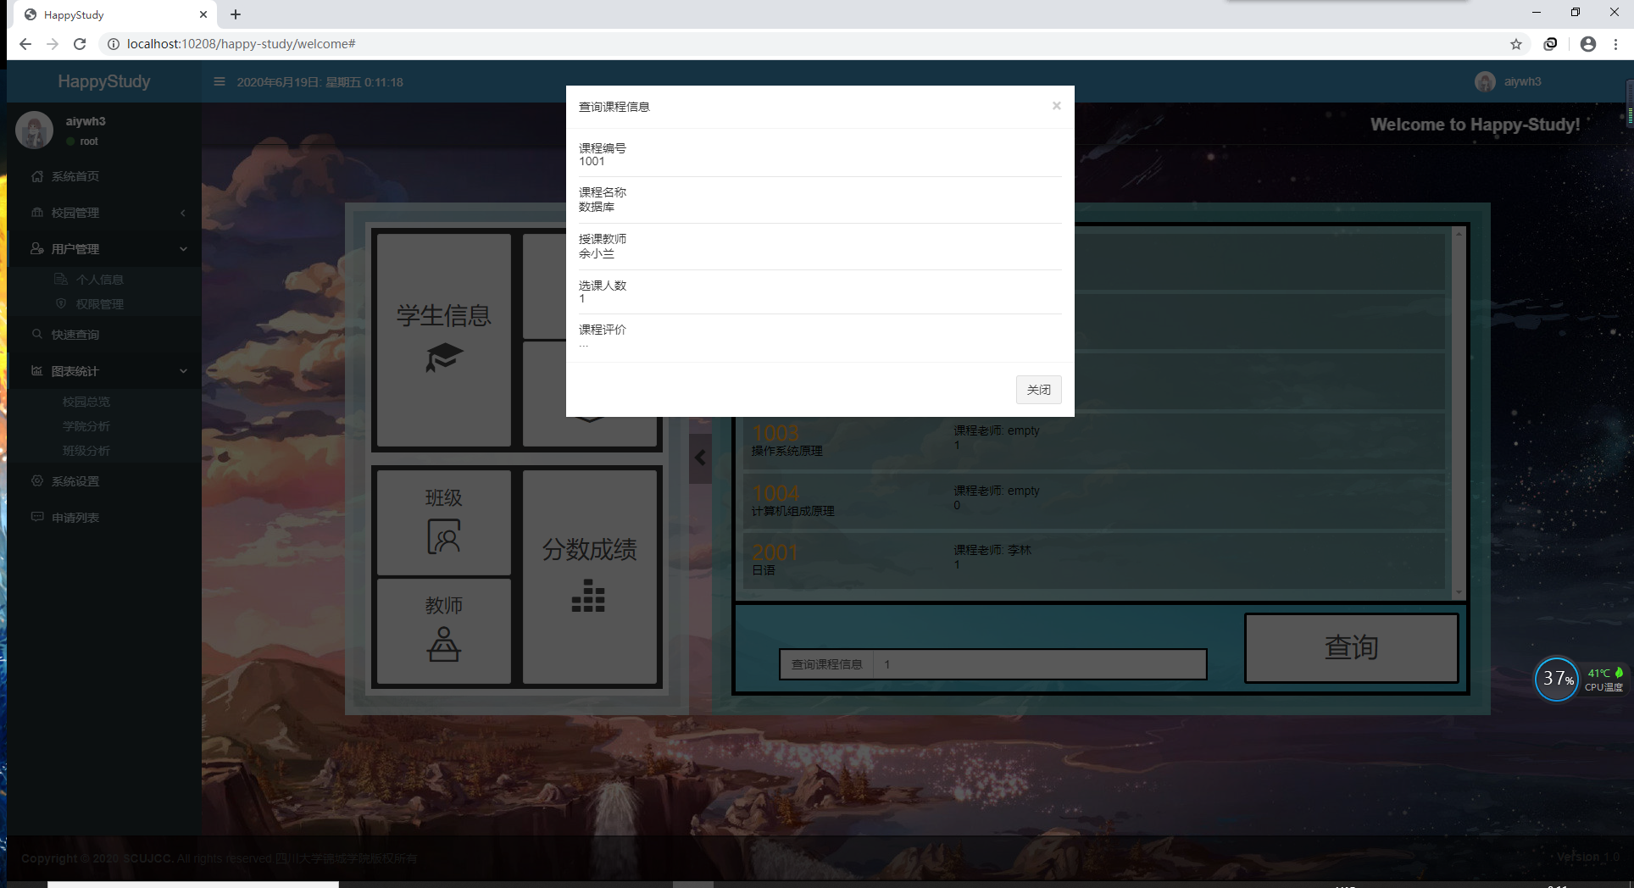Click the 教师 teacher icon

tap(443, 644)
